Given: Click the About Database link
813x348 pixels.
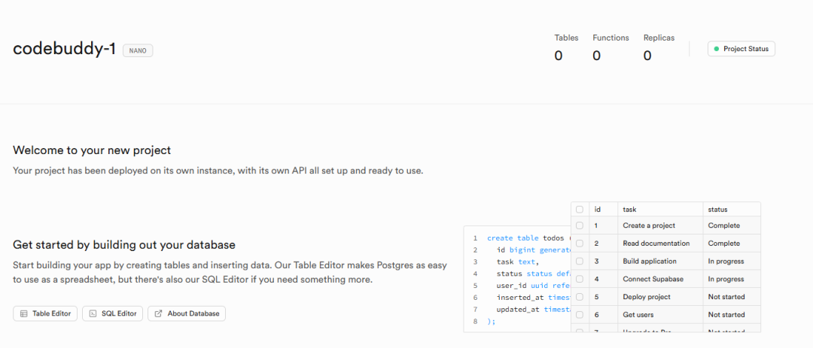Looking at the screenshot, I should pyautogui.click(x=187, y=313).
